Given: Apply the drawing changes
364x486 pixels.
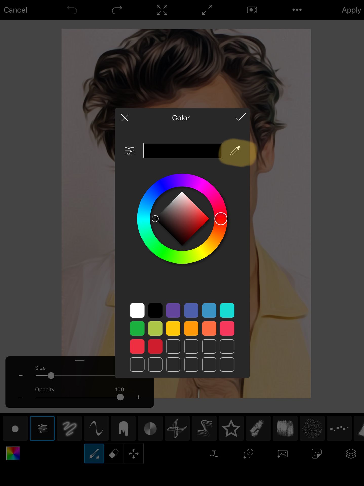Looking at the screenshot, I should tap(351, 10).
